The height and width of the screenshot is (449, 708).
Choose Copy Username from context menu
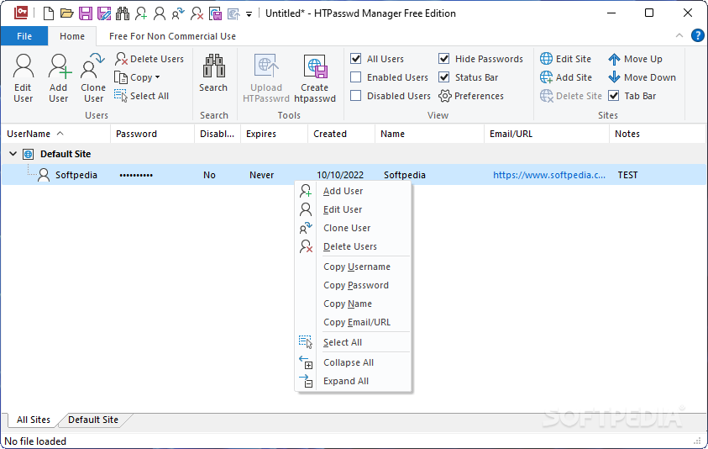click(353, 267)
